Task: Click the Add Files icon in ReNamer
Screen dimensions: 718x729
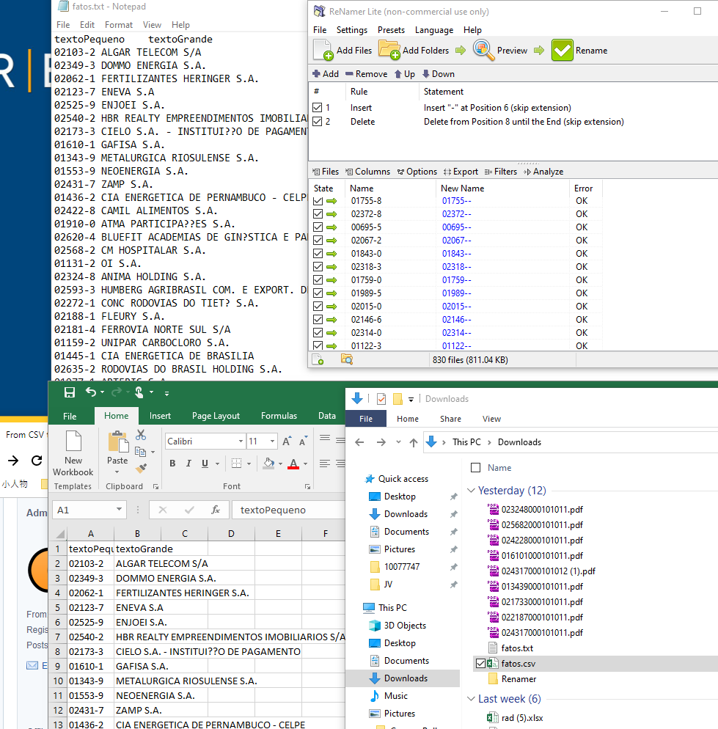Action: (323, 50)
